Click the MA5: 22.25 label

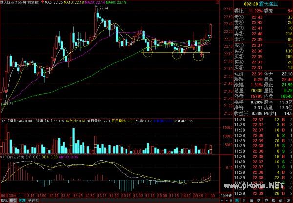click(x=54, y=2)
